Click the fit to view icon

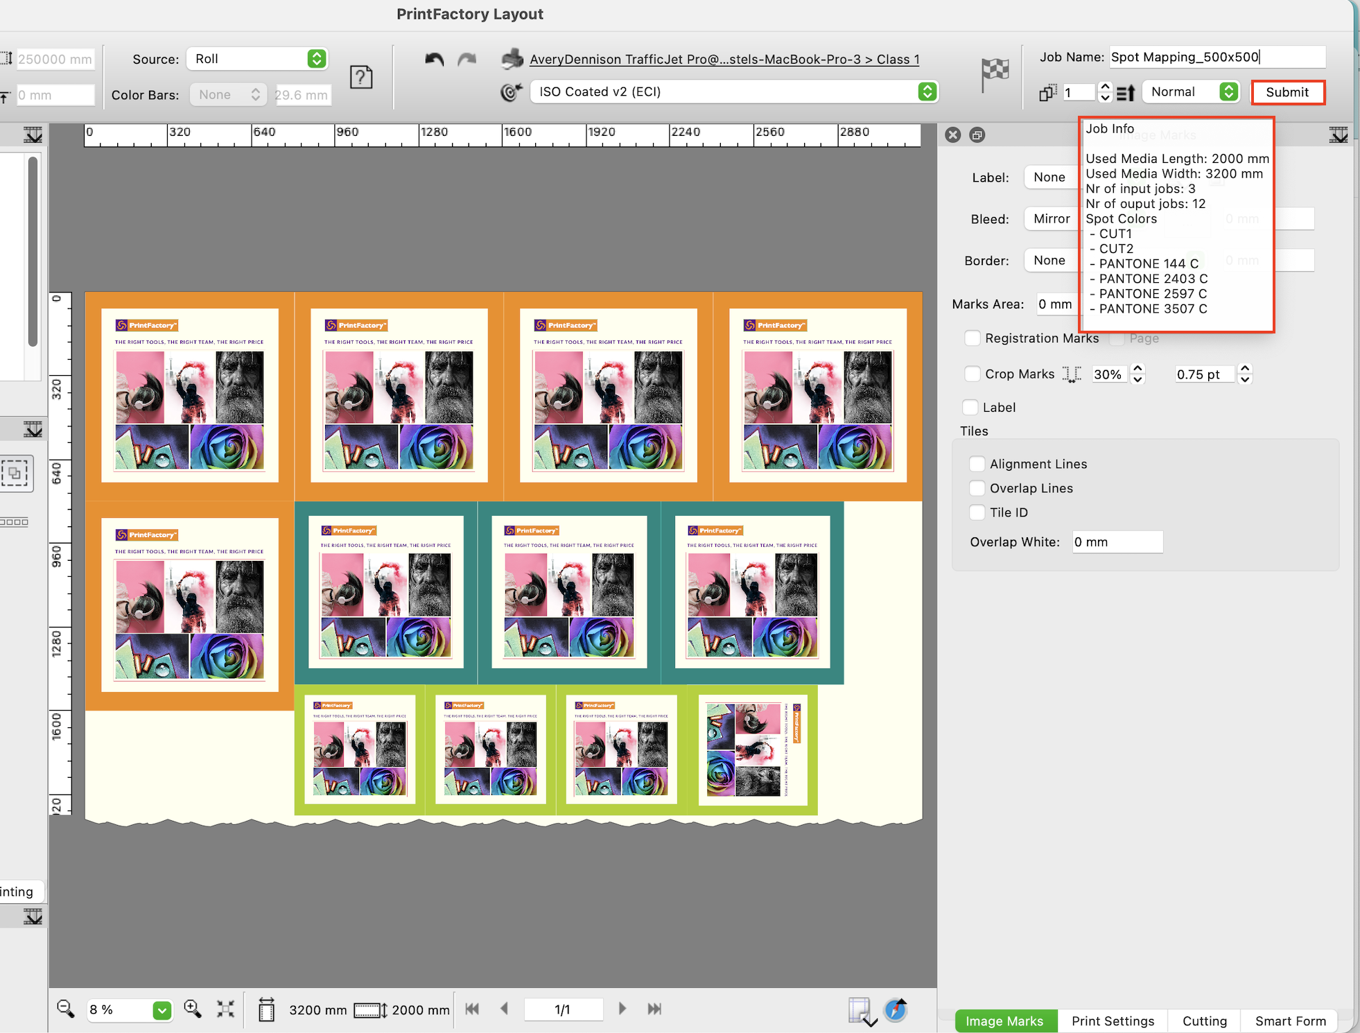tap(225, 1009)
